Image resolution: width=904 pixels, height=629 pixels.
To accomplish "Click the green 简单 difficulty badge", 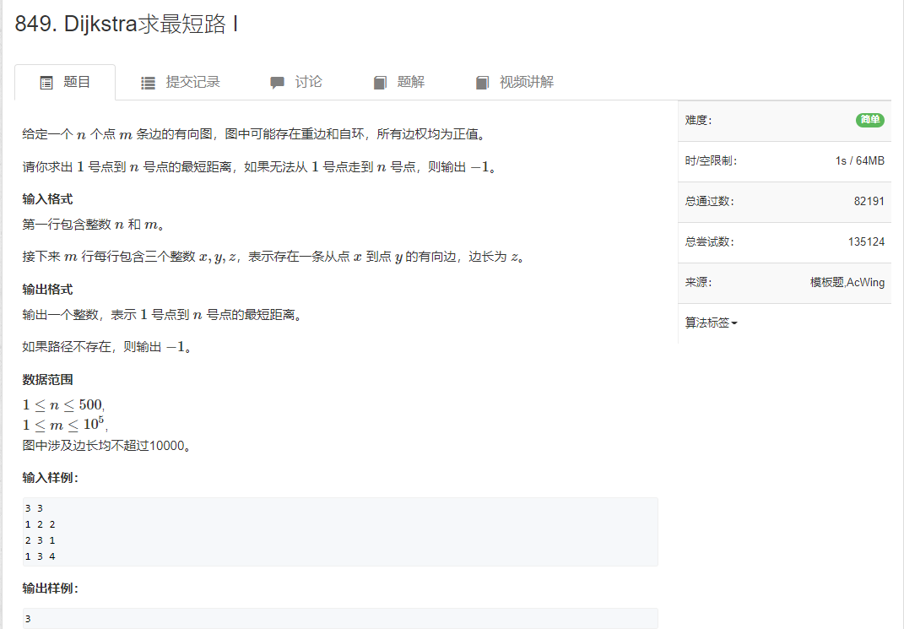I will [x=869, y=120].
